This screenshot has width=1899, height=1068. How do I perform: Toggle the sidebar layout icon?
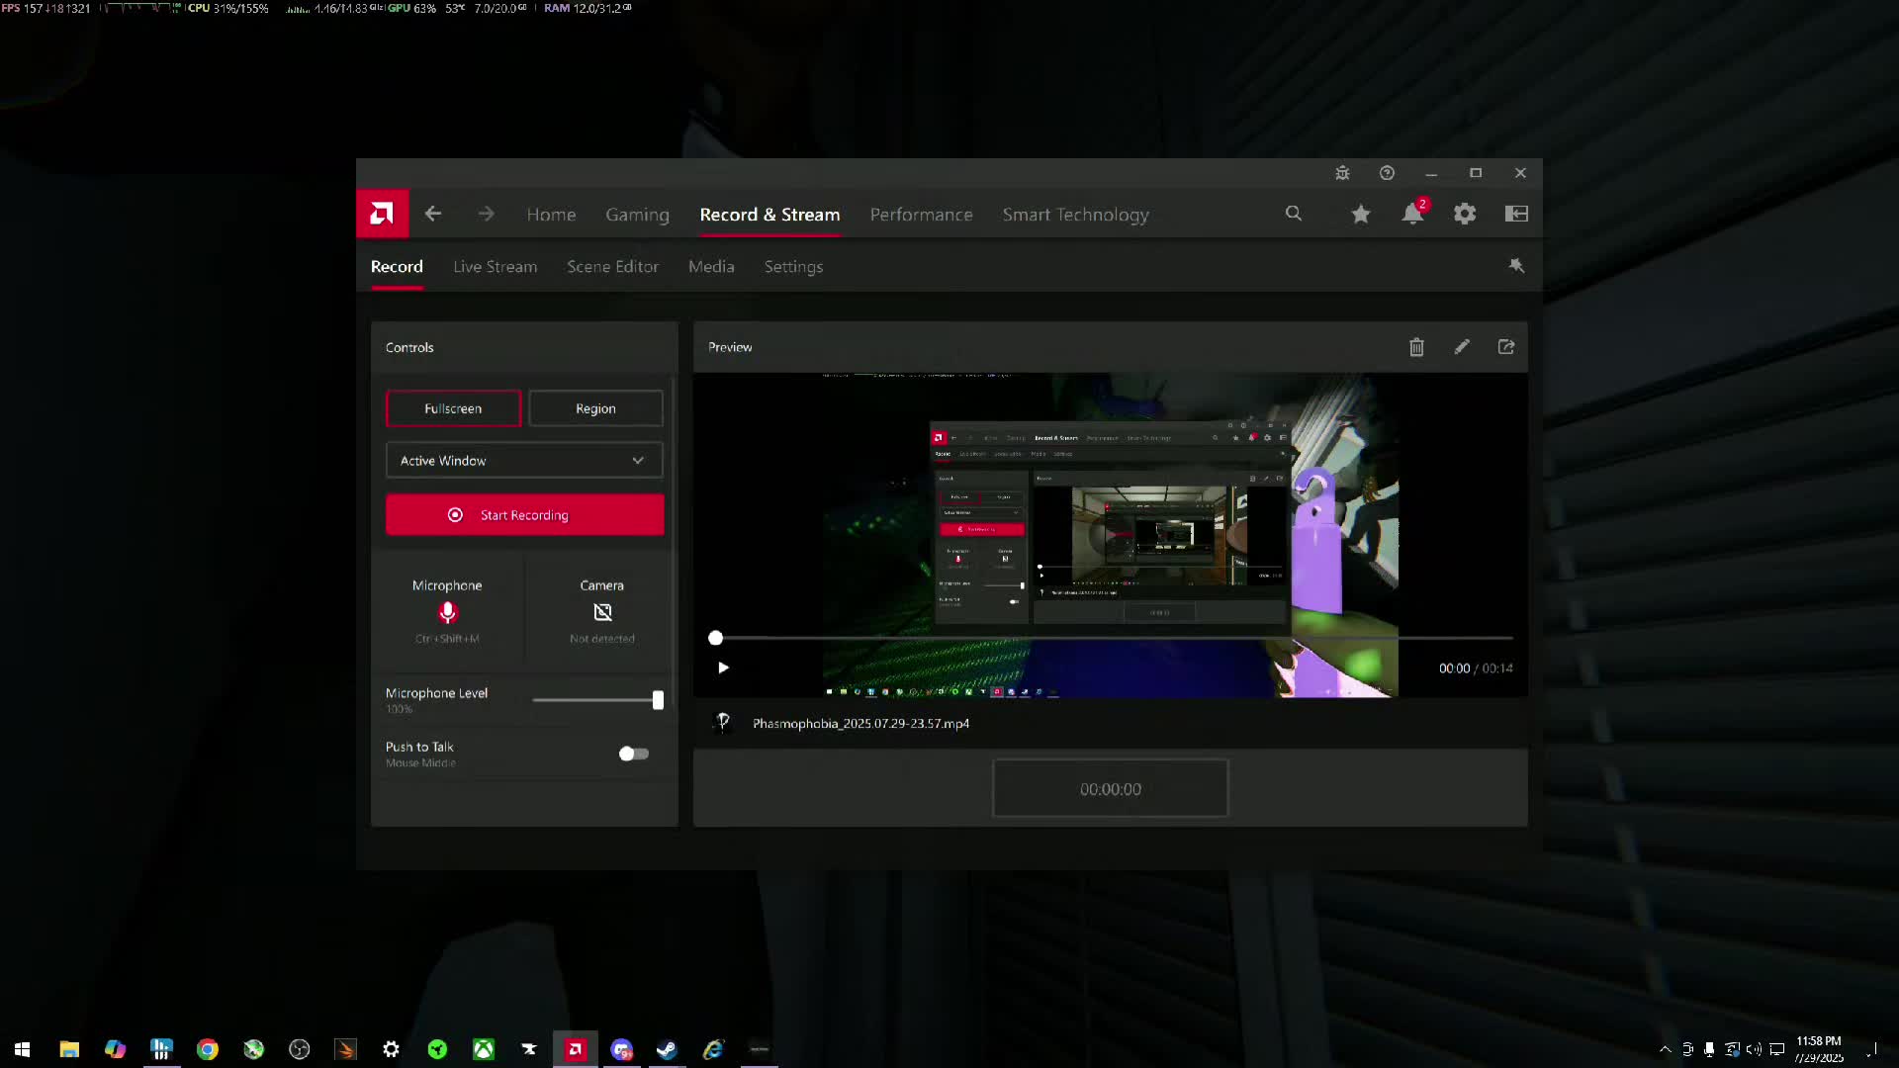point(1516,214)
